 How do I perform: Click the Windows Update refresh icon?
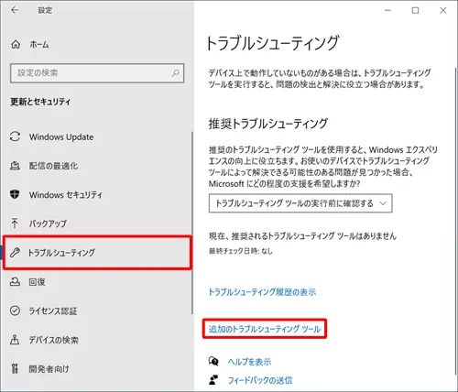click(15, 136)
